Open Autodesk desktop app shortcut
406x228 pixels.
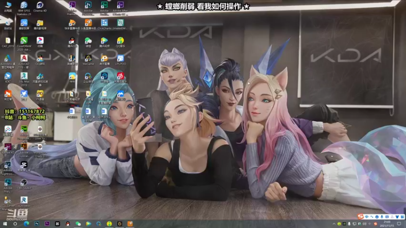coord(8,61)
